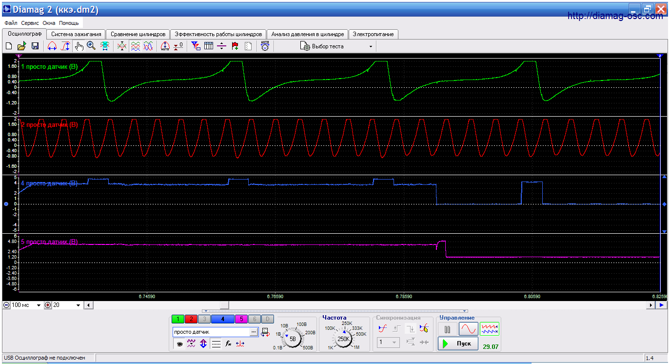Viewport: 670px width, 364px height.
Task: Click the auto vertical scale icon
Action: (165, 46)
